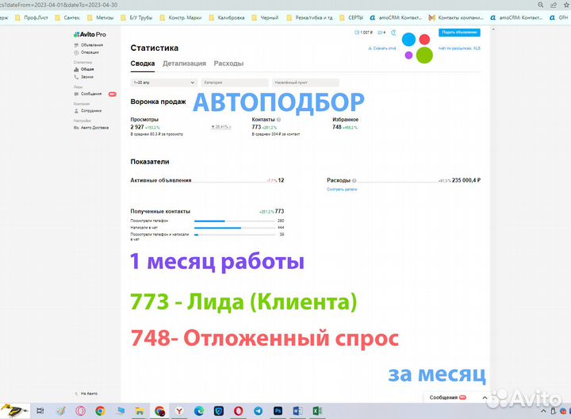Image resolution: width=571 pixels, height=419 pixels.
Task: Open File Explorer from the taskbar
Action: coord(140,411)
